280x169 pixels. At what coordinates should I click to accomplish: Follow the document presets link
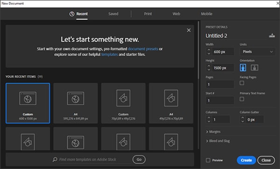click(x=143, y=49)
